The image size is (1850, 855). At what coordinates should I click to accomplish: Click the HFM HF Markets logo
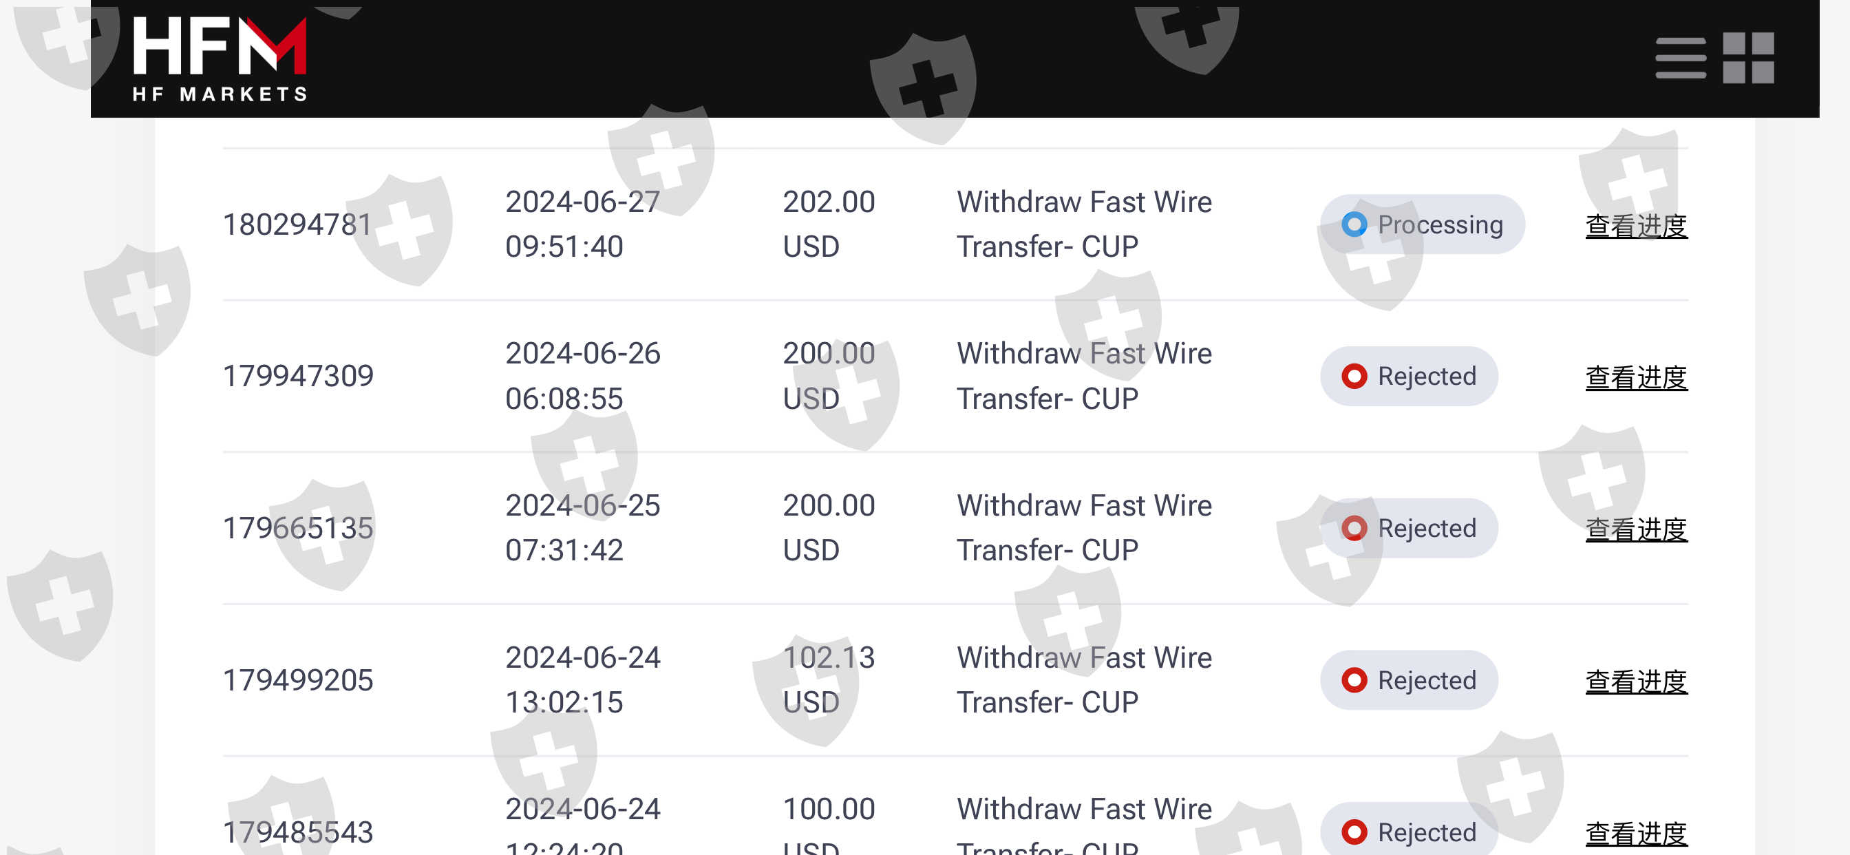220,59
